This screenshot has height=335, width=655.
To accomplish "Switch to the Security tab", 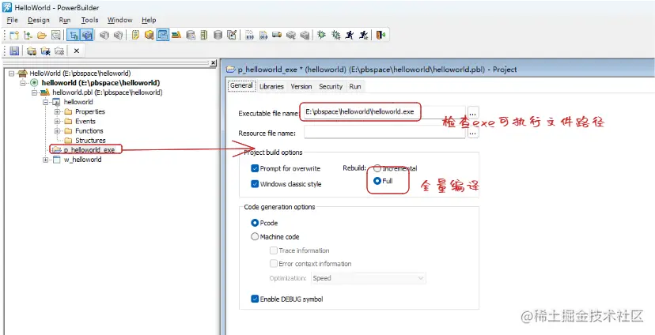I will point(331,86).
